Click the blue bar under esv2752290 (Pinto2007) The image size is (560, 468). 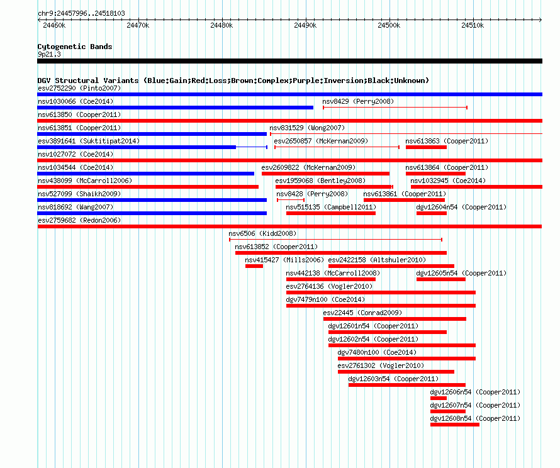(x=289, y=94)
